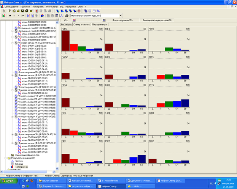237x189 pixels.
Task: Click the epoch icon for эпоха 5
Action: click(x=19, y=46)
